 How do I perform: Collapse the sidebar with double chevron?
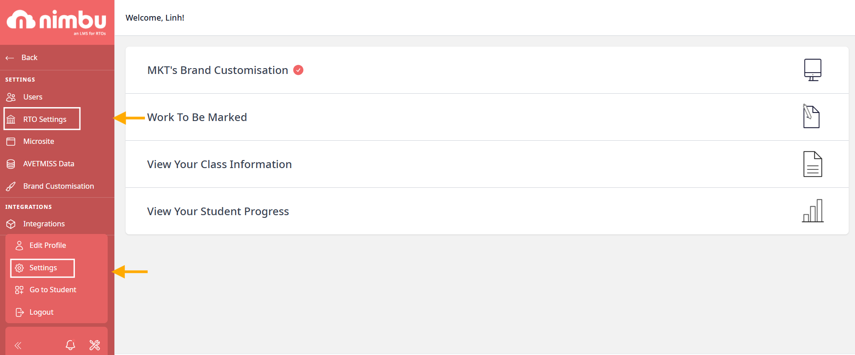pyautogui.click(x=18, y=346)
